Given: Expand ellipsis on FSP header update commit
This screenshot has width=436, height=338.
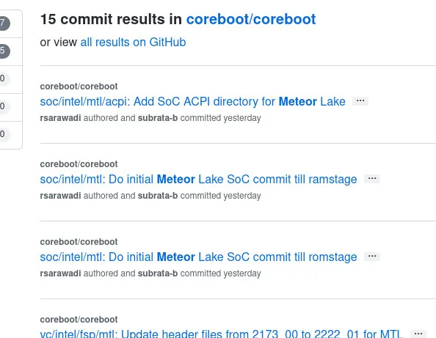Looking at the screenshot, I should pos(418,334).
